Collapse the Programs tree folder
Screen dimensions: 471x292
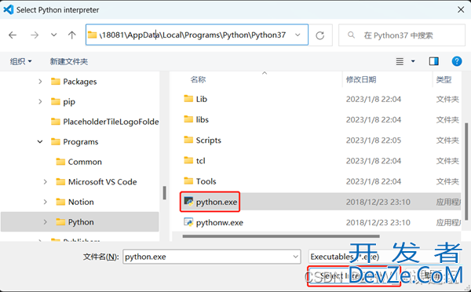coord(40,141)
